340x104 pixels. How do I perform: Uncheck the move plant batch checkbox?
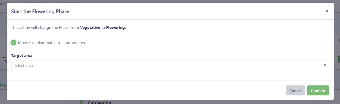(x=14, y=43)
